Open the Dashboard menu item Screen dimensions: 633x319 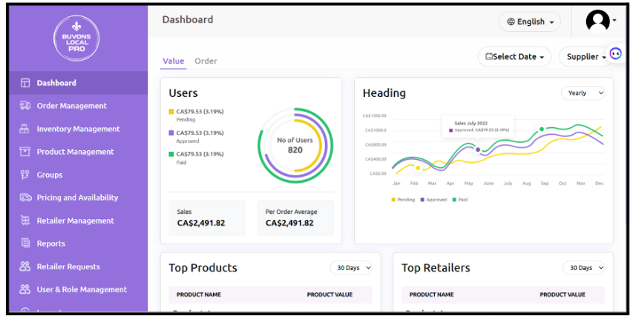pyautogui.click(x=78, y=83)
